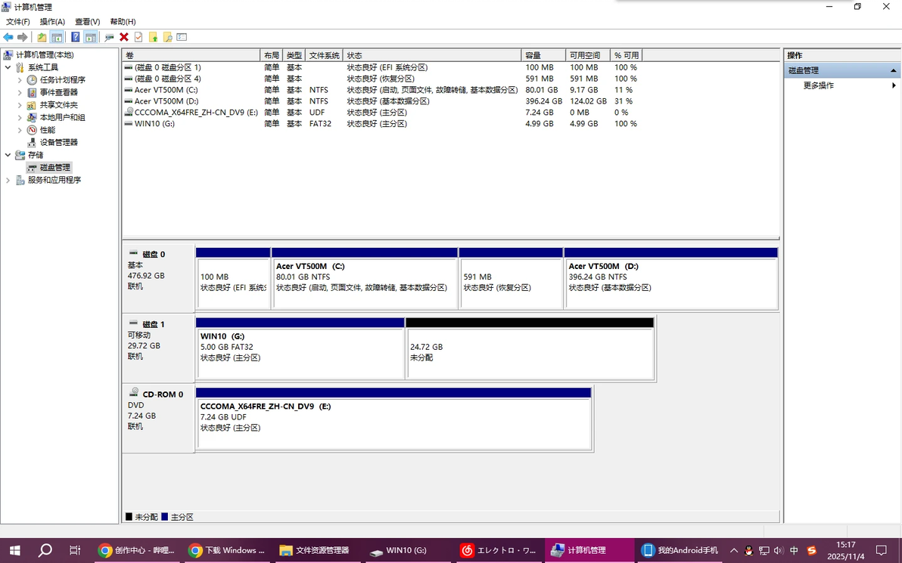Collapse the 磁盘管理 section in the Actions pane

tap(894, 70)
